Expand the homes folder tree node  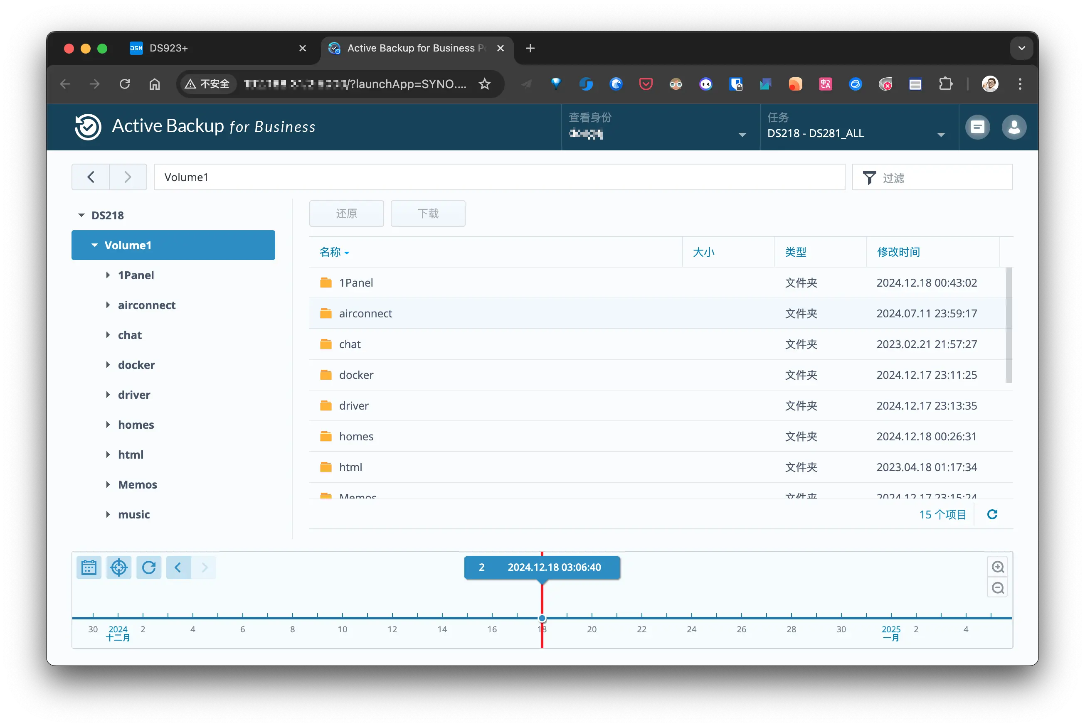tap(108, 425)
